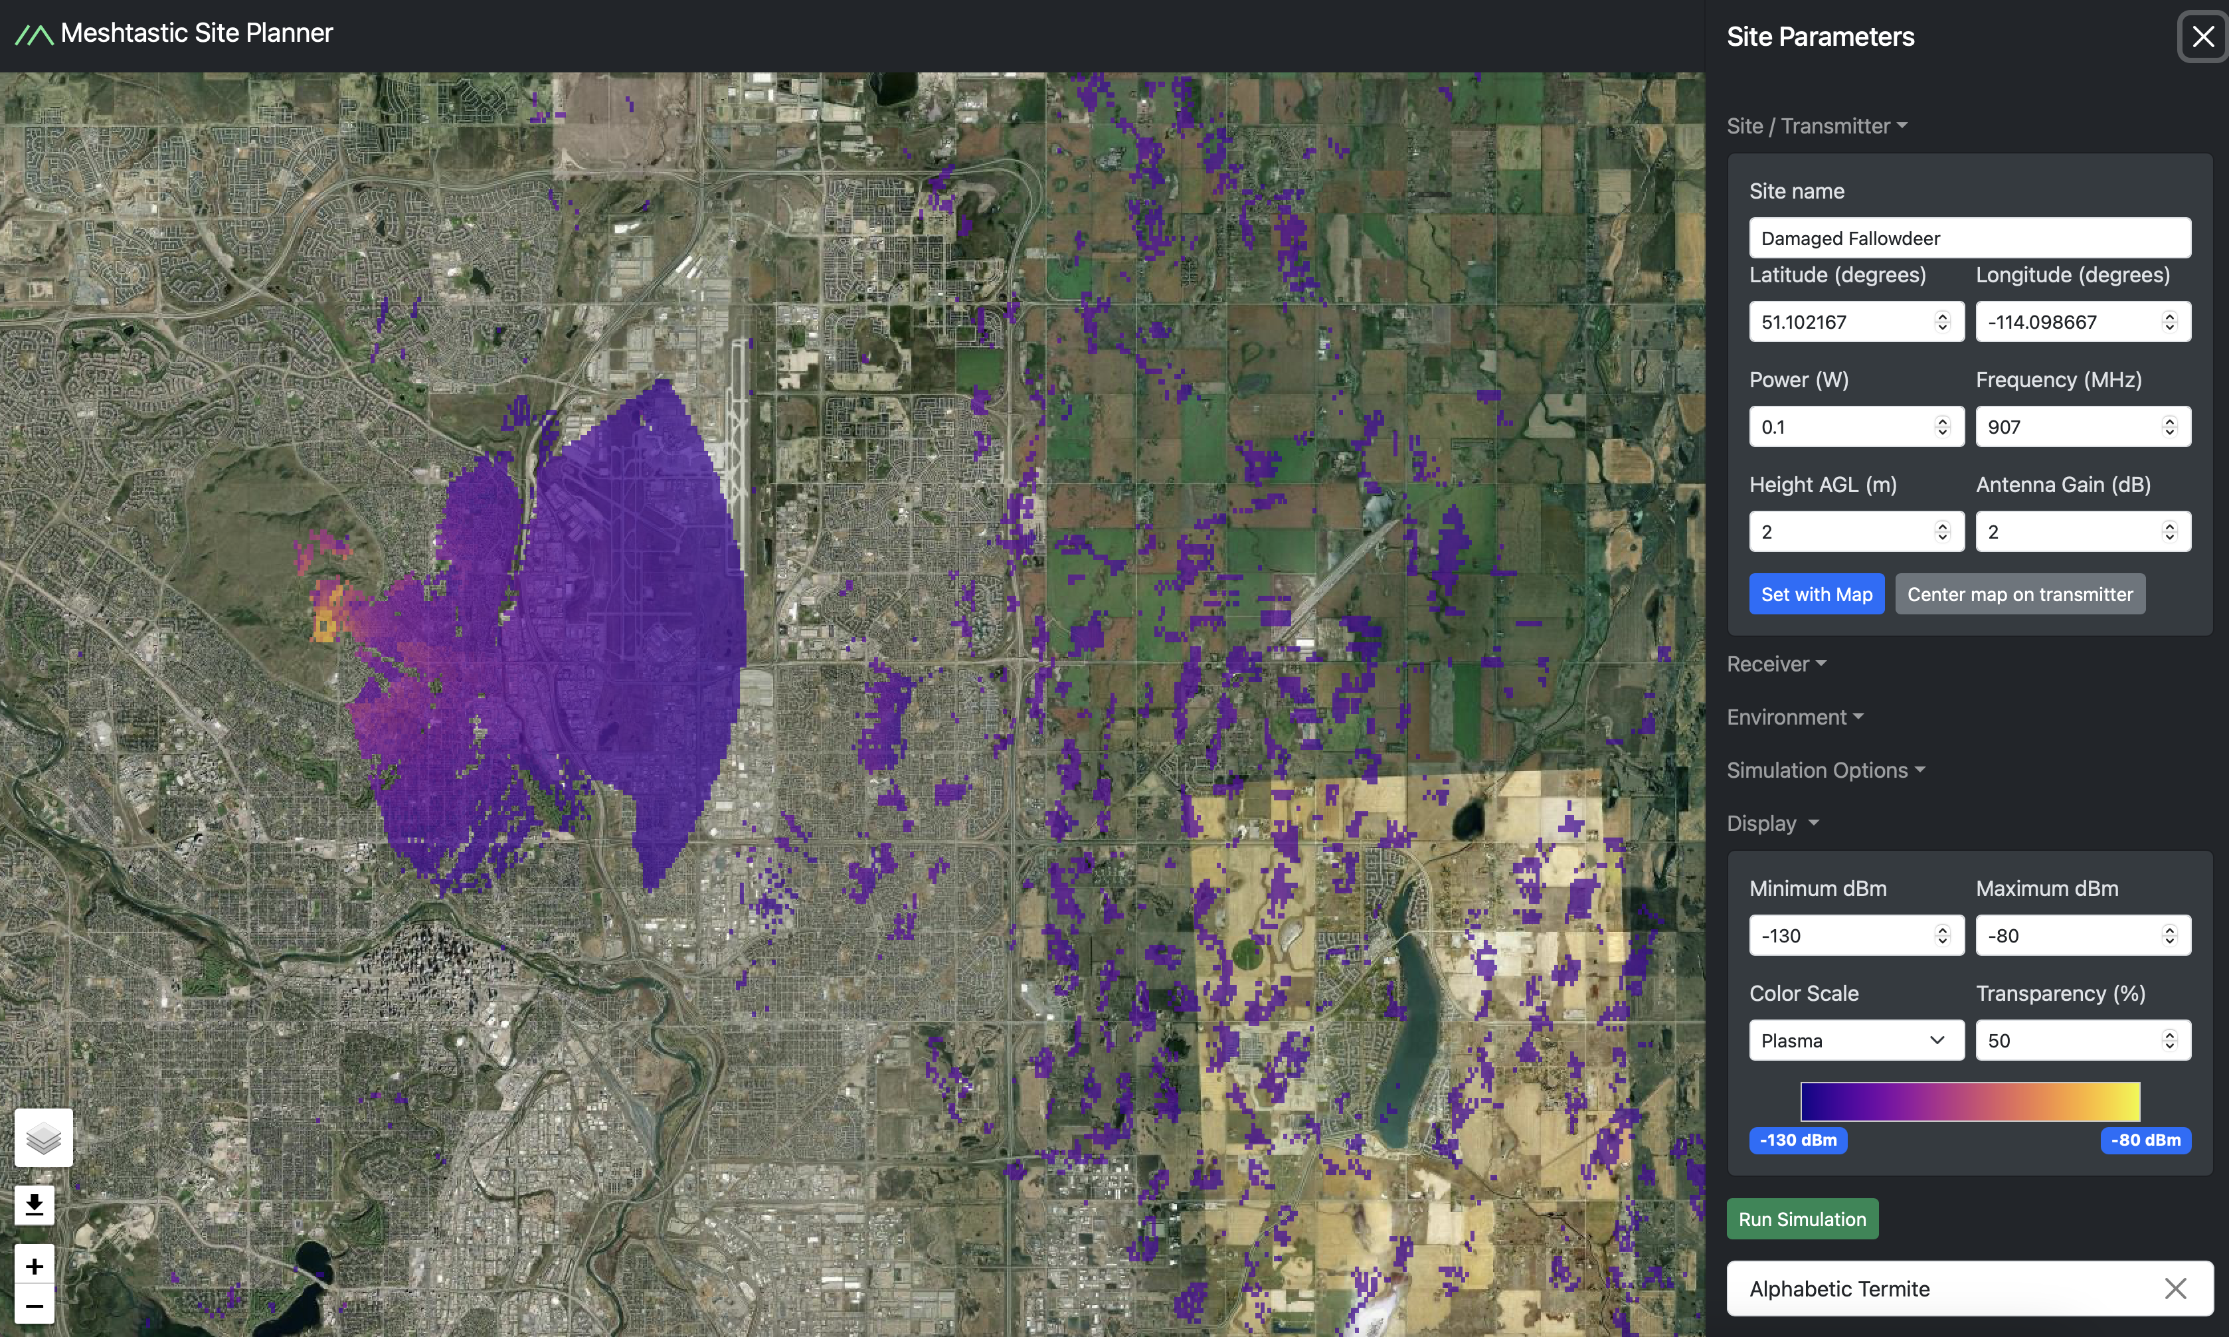Image resolution: width=2229 pixels, height=1337 pixels.
Task: Open the Color Scale Plasma dropdown
Action: tap(1855, 1041)
